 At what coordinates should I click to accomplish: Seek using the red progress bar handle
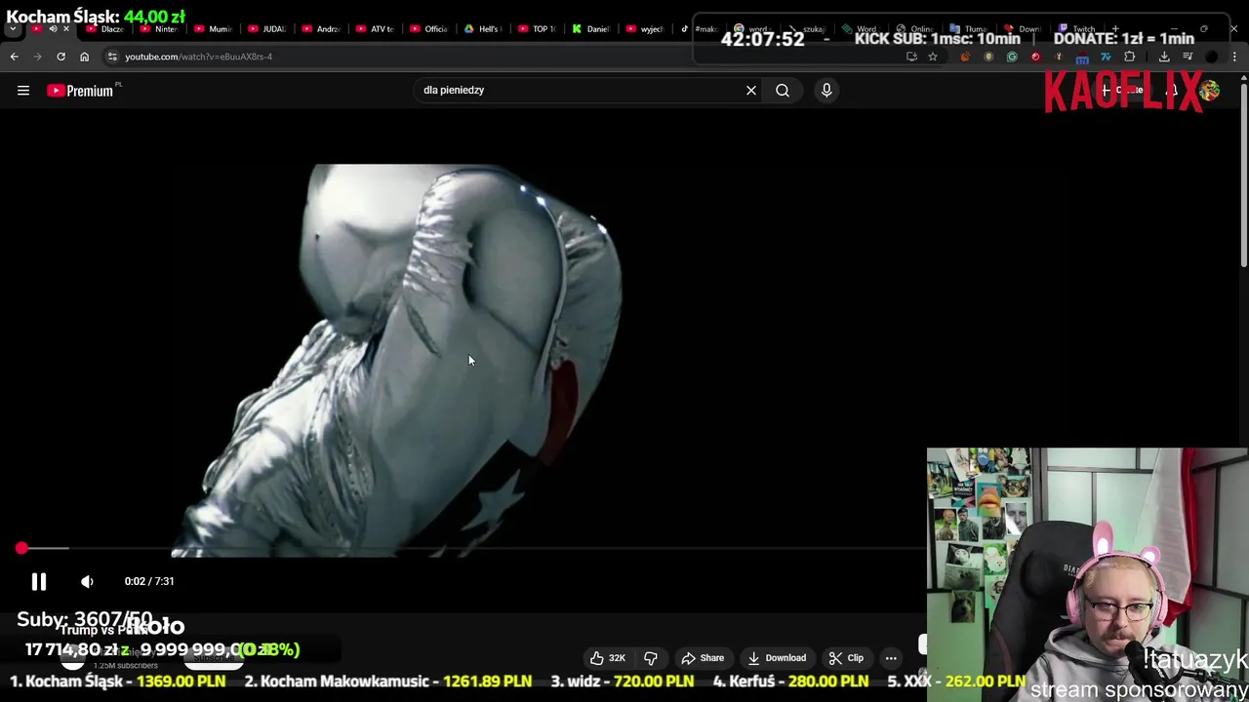coord(21,549)
